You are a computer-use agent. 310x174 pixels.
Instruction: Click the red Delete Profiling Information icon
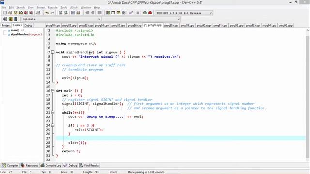click(150, 13)
